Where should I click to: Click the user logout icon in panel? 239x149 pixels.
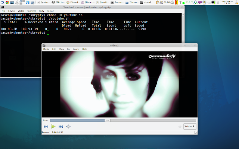coord(236,2)
